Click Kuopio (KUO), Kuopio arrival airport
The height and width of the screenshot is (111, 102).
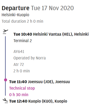click(48, 101)
